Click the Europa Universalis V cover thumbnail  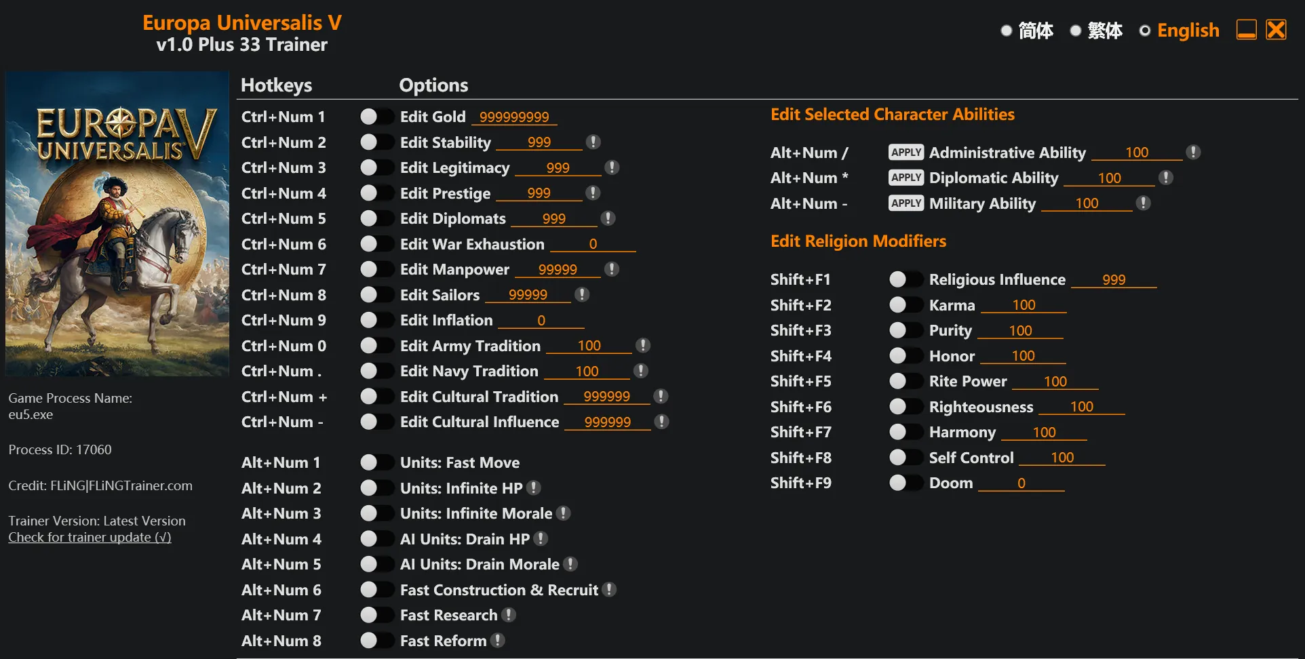point(117,224)
